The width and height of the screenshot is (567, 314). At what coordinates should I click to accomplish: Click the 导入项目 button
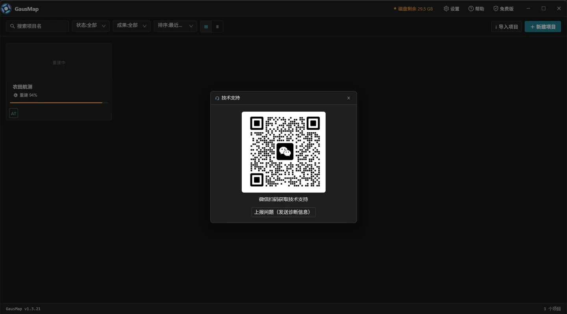tap(506, 27)
